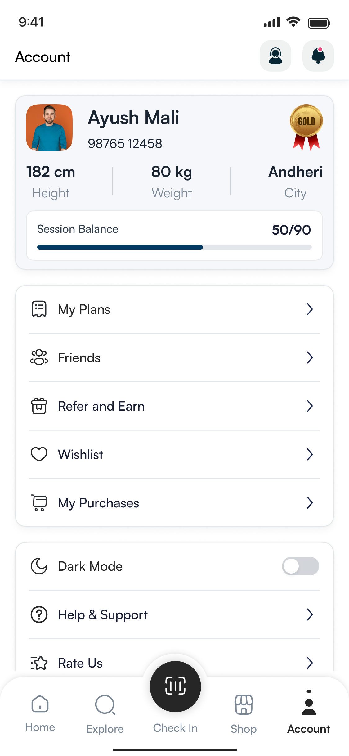Click the Refer and Earn gift icon
Image resolution: width=349 pixels, height=756 pixels.
(x=39, y=406)
